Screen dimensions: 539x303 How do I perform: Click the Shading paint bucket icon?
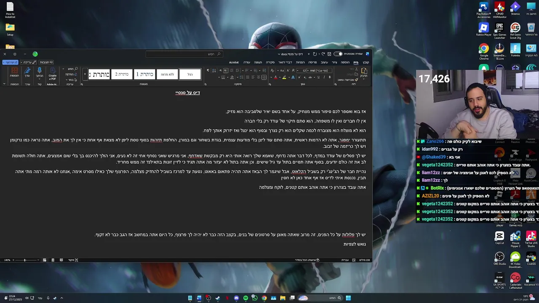232,77
